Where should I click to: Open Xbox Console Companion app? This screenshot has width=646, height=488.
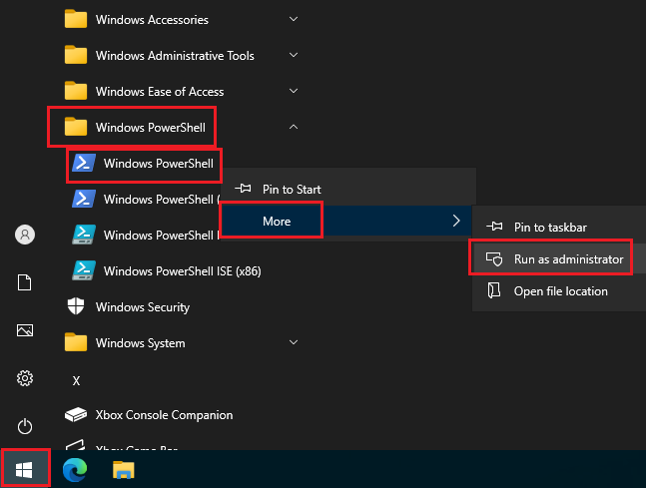(164, 415)
